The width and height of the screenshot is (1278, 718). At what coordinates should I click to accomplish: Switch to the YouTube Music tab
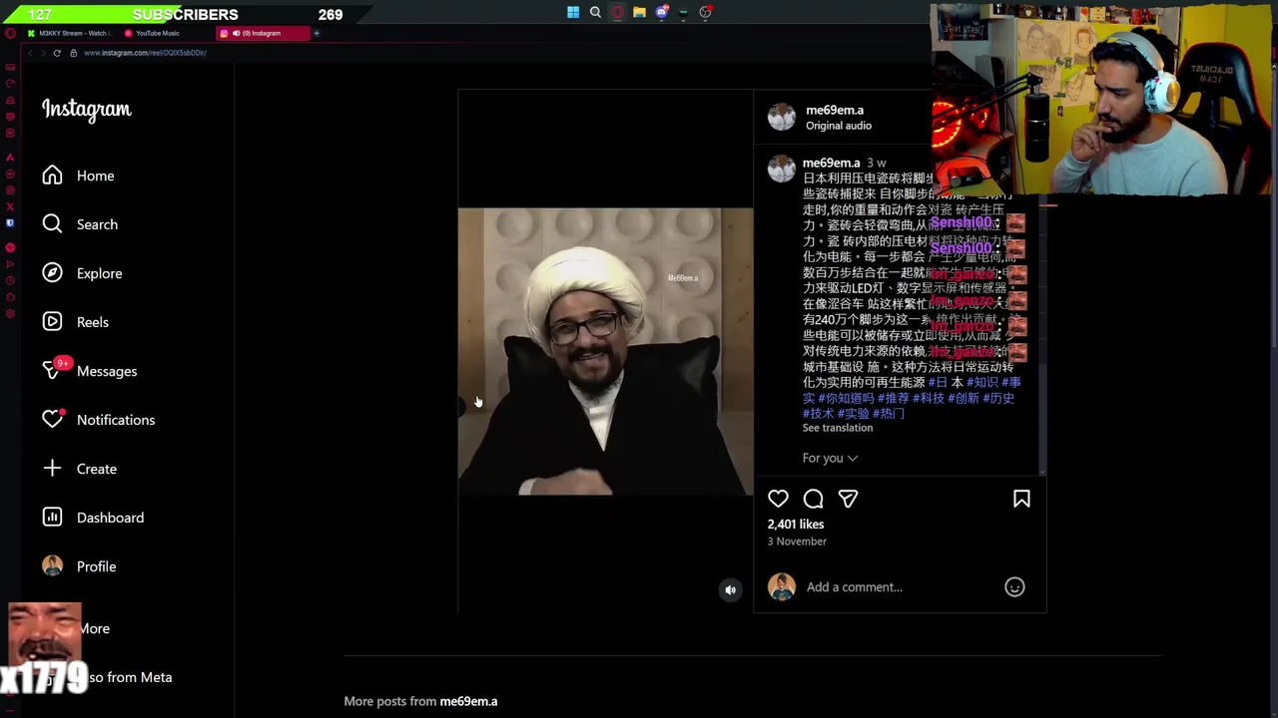click(158, 33)
